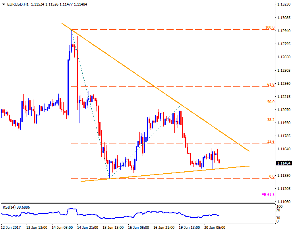Select the RSI(14) 39.6886 indicator label
Screen dimensions: 292x232
[16, 207]
